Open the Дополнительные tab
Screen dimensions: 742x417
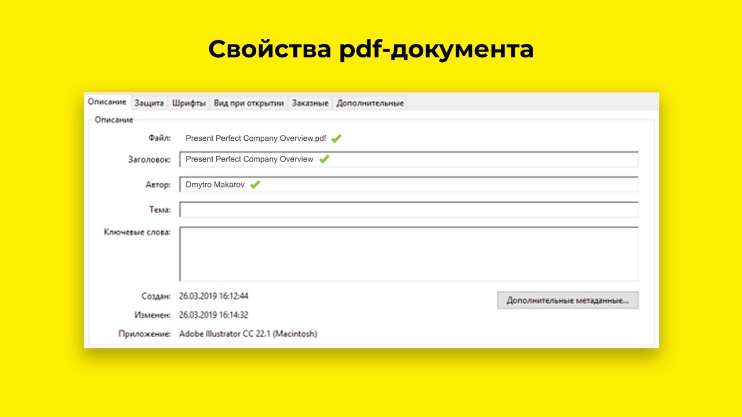tap(370, 103)
